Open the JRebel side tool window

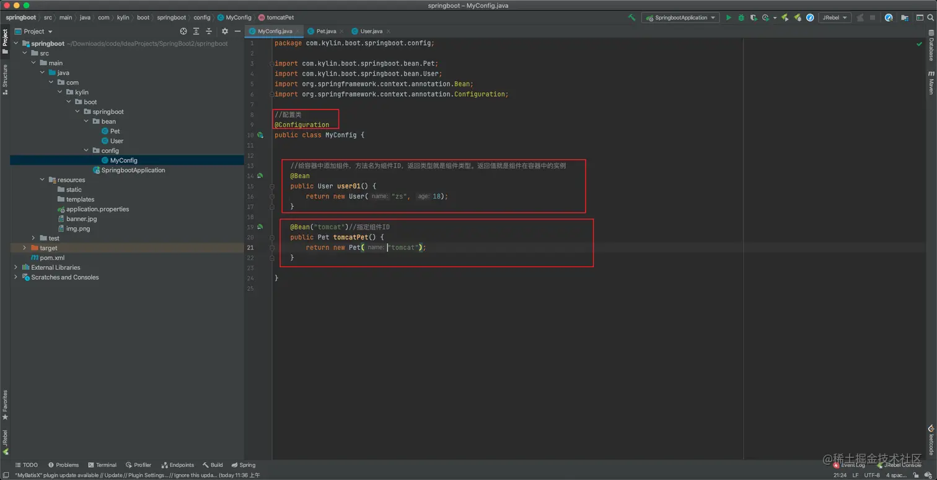coord(5,442)
